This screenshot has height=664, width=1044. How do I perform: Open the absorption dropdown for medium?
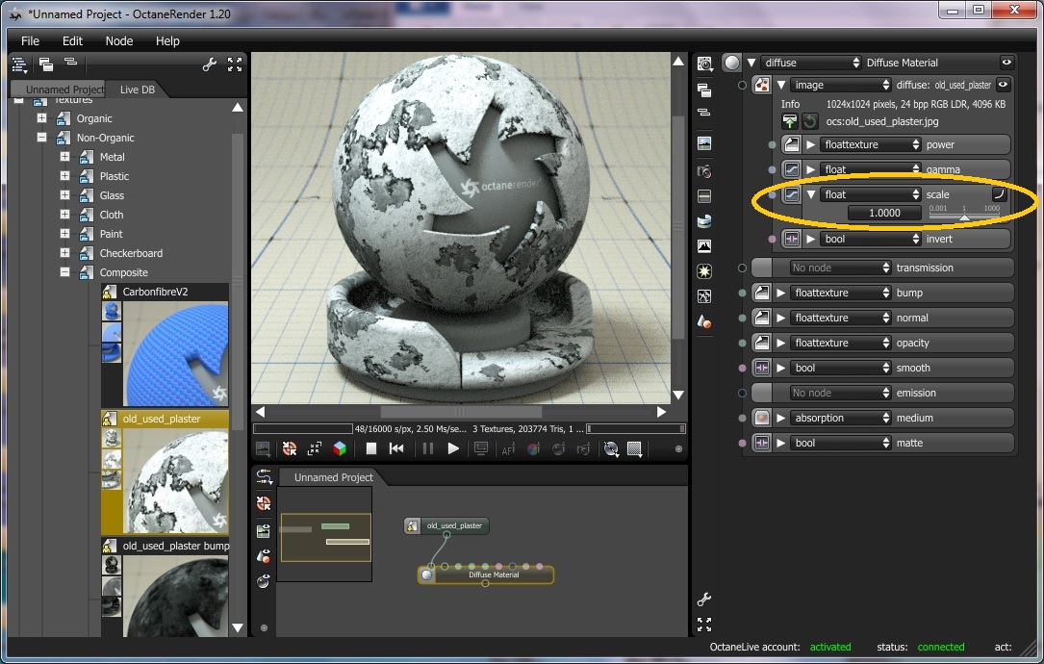[840, 419]
